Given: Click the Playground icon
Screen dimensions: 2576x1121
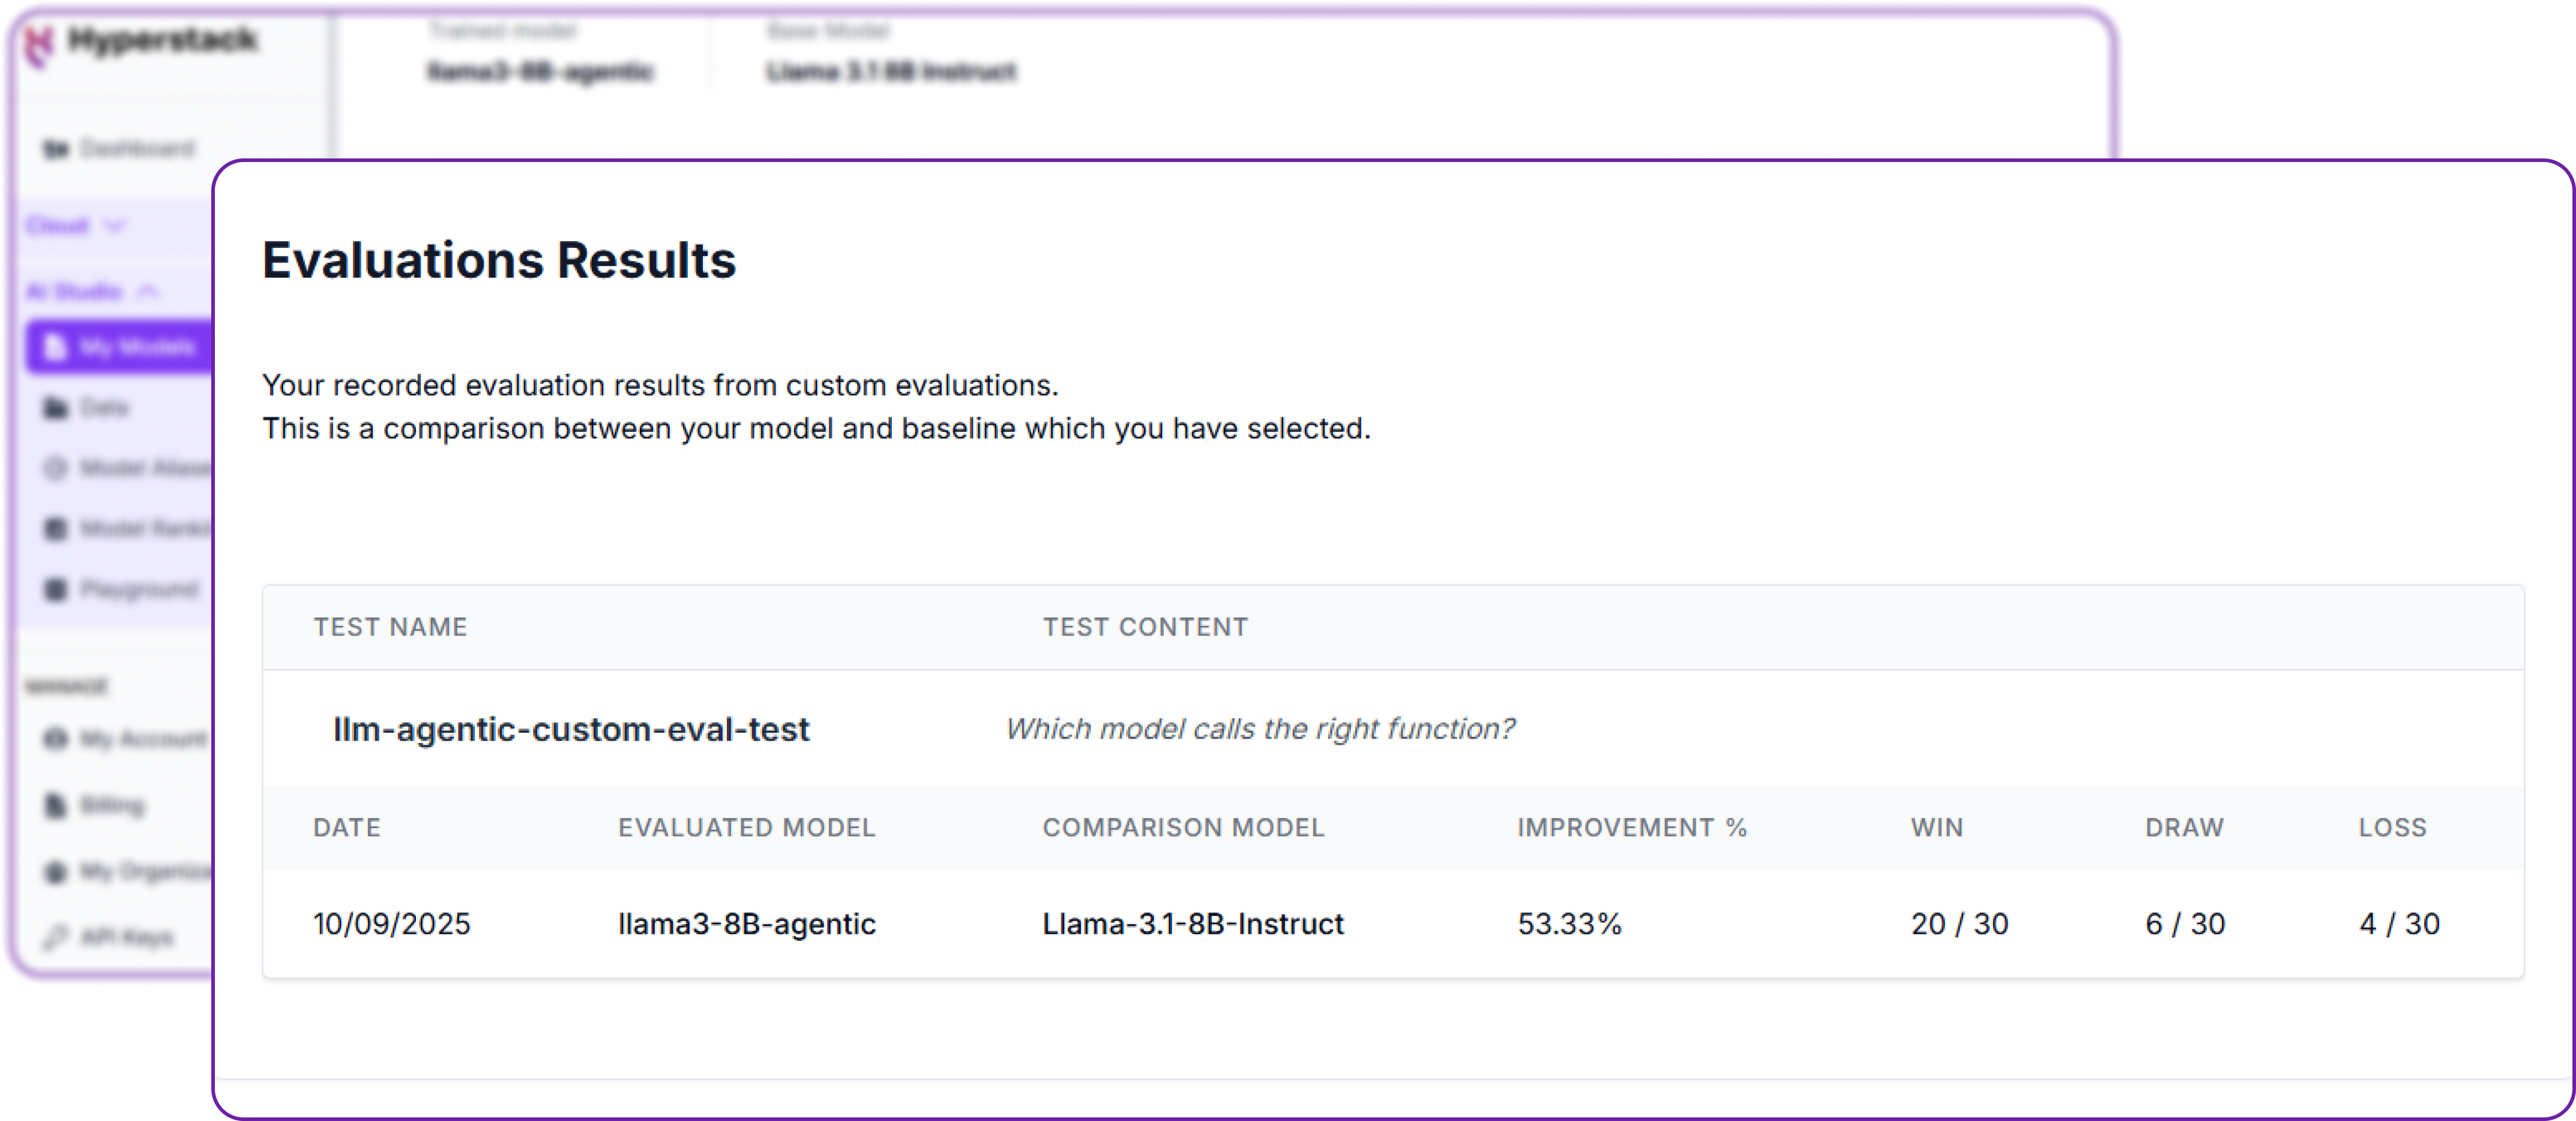Looking at the screenshot, I should pos(56,589).
